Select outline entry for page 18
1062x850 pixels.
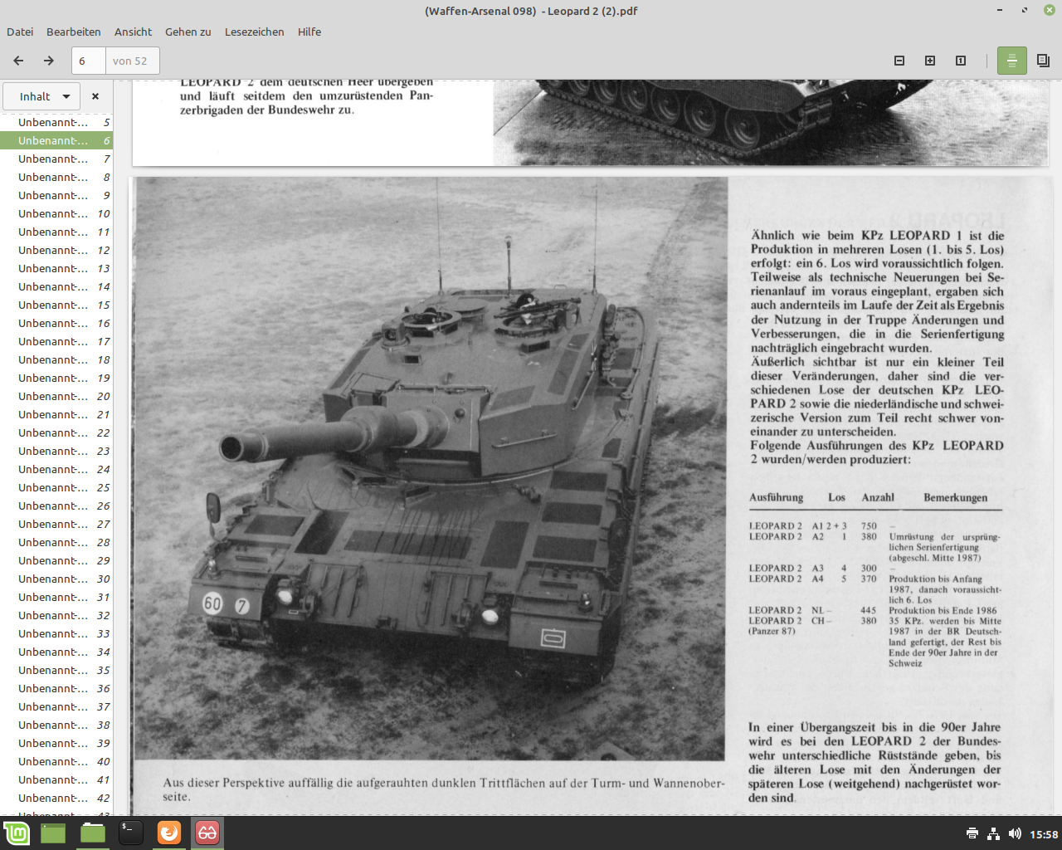coord(56,359)
